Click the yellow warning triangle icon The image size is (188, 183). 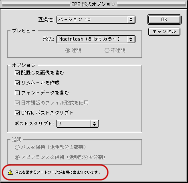10,172
